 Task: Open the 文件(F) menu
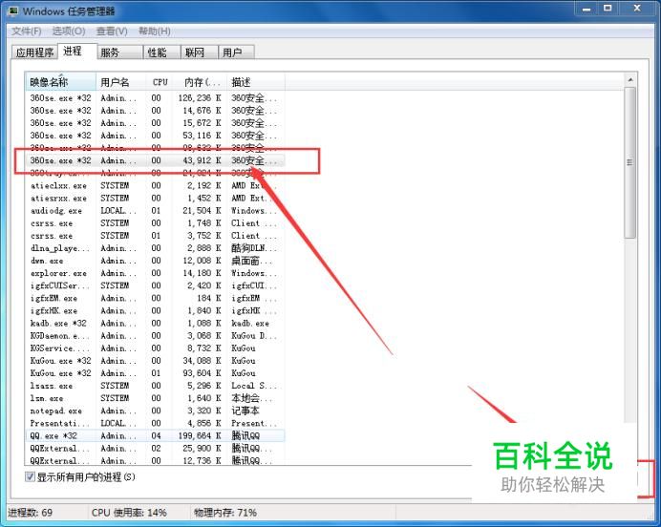[27, 31]
